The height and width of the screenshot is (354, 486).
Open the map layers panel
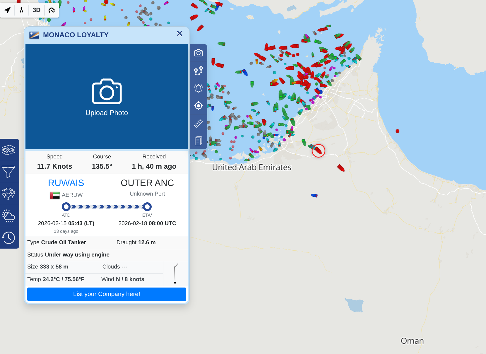coord(8,150)
